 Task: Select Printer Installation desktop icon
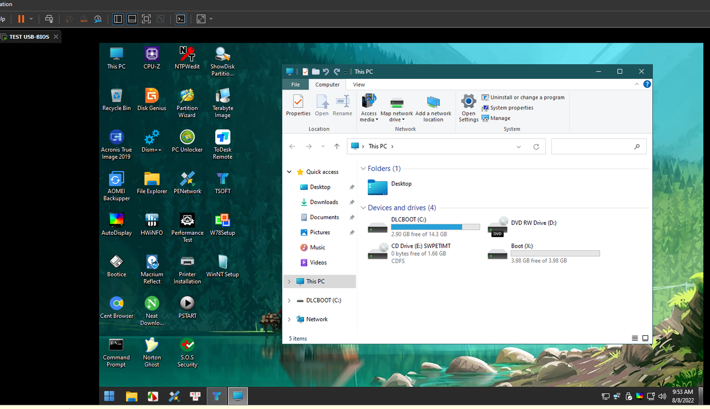(x=187, y=269)
